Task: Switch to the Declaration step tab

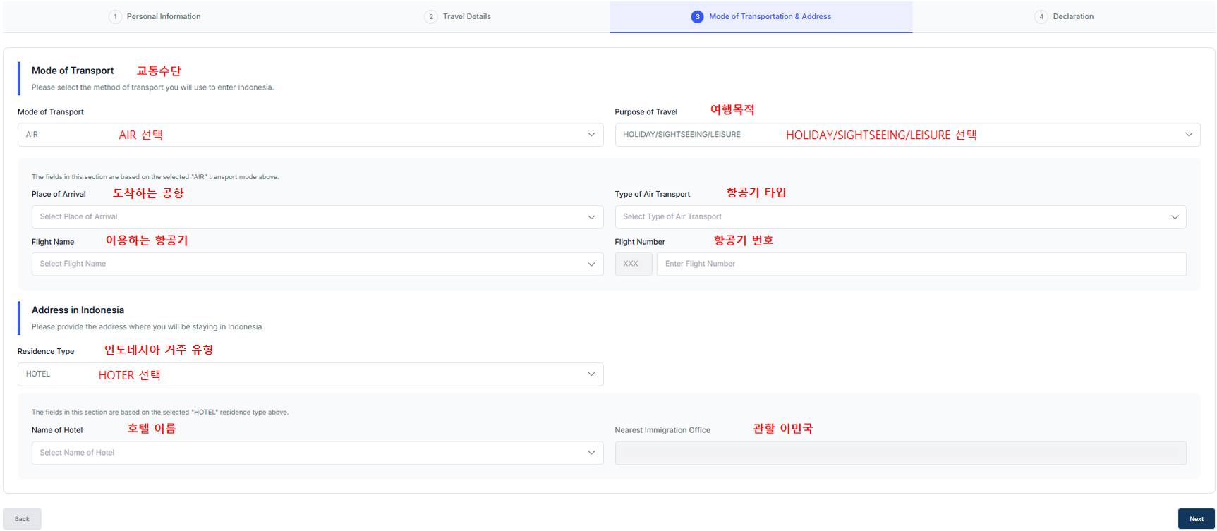Action: coord(1064,16)
